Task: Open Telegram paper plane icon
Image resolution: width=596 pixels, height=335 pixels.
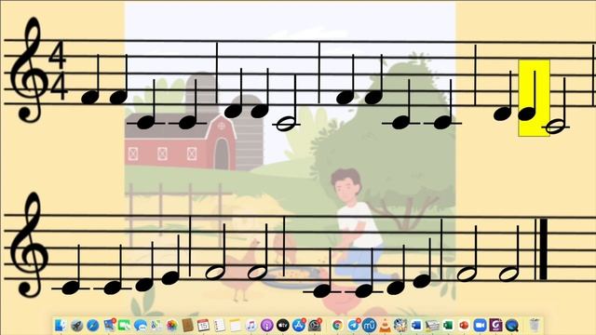Action: click(354, 326)
